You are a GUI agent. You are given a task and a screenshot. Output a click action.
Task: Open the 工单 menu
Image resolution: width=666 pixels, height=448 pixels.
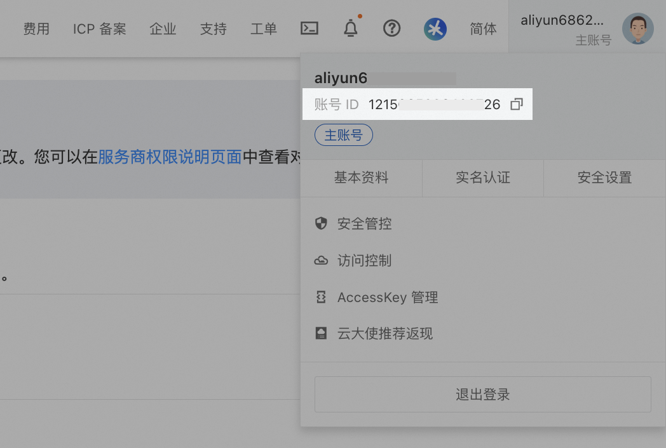(x=263, y=29)
